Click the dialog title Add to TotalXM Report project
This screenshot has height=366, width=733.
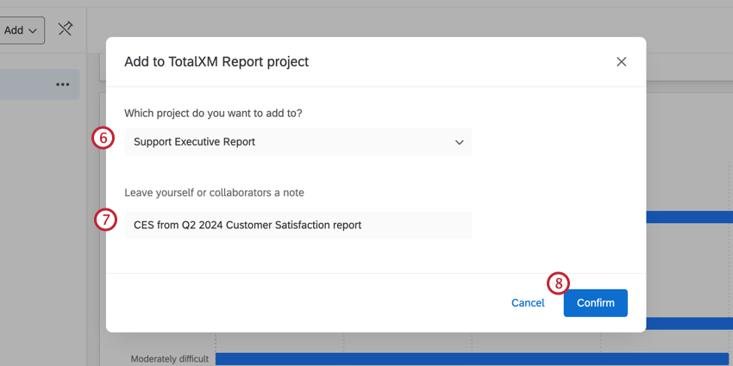[x=216, y=62]
